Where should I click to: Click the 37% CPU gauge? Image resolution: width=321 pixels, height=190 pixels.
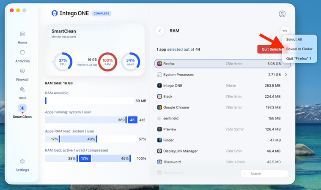63,62
